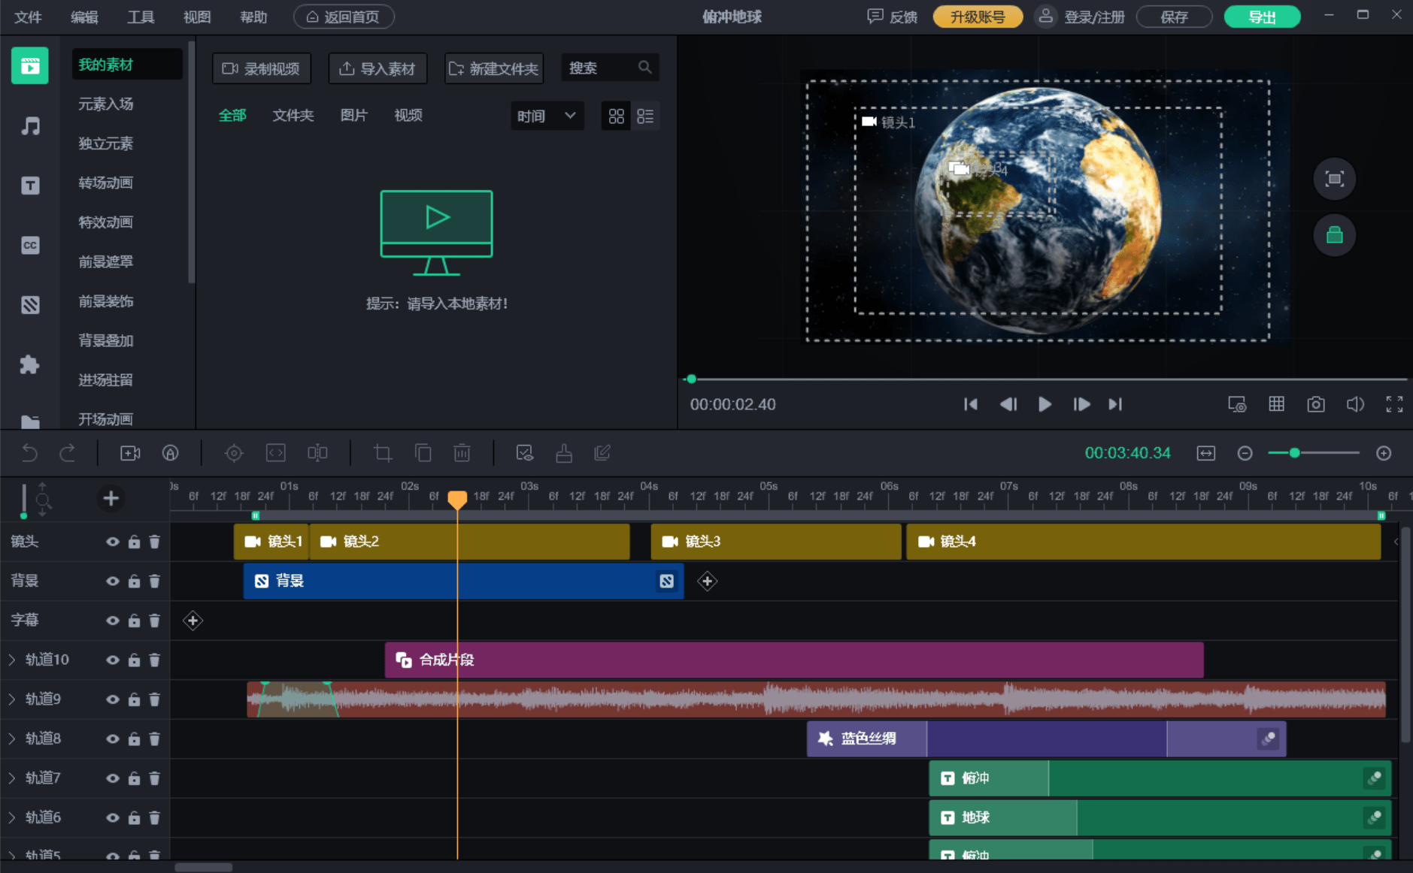Expand the 轨道10 track
The width and height of the screenshot is (1413, 873).
12,660
